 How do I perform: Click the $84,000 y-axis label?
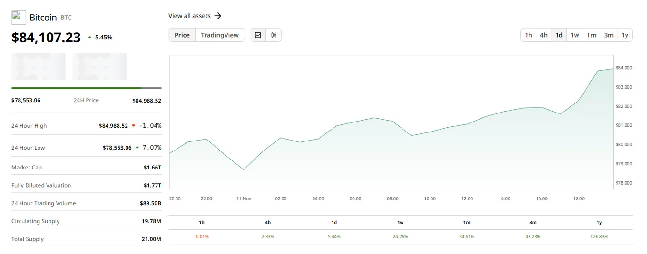[624, 68]
